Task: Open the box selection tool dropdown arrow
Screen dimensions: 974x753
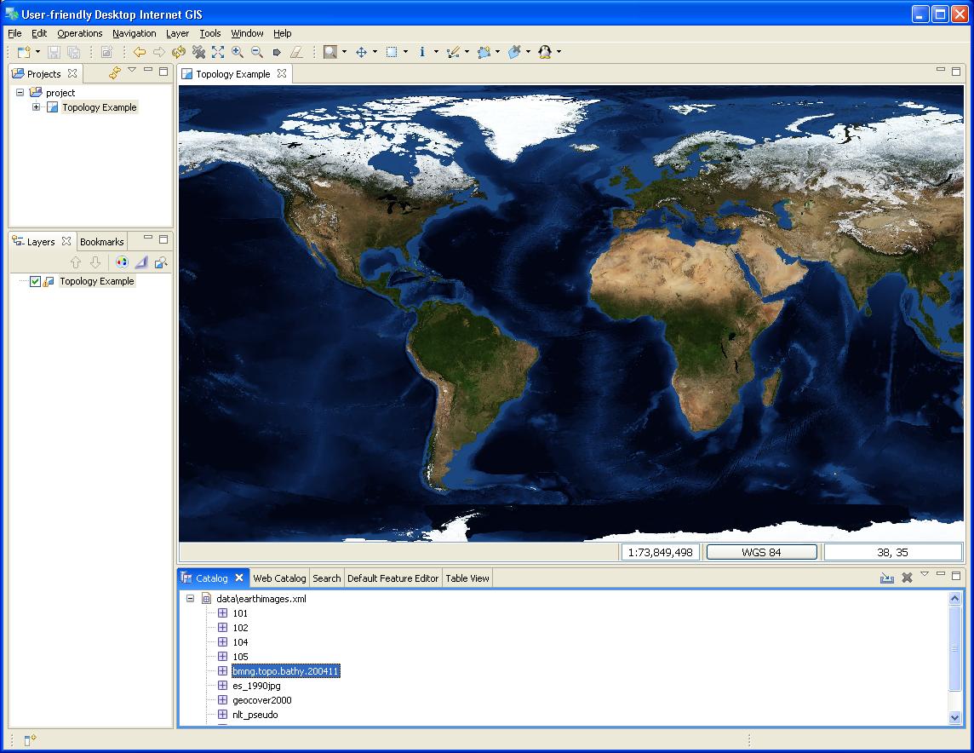Action: (x=405, y=52)
